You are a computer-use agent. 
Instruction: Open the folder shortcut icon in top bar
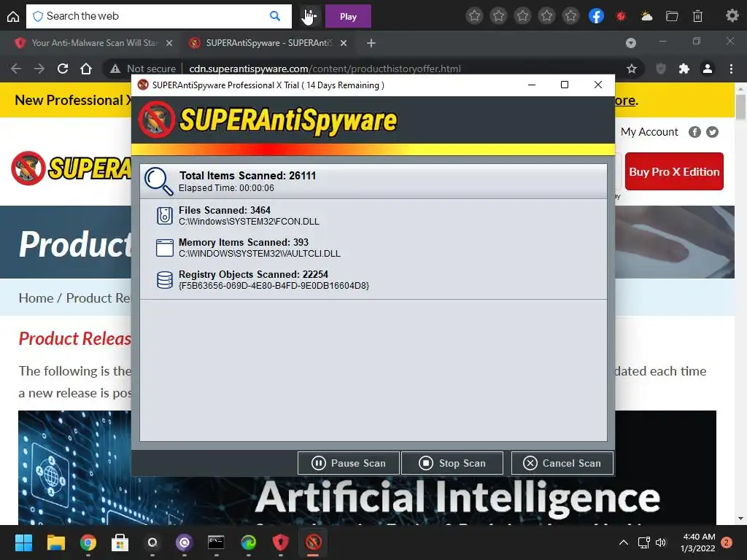point(672,17)
